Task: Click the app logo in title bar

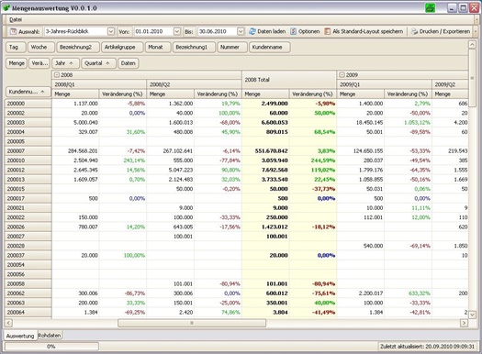Action: coord(6,8)
